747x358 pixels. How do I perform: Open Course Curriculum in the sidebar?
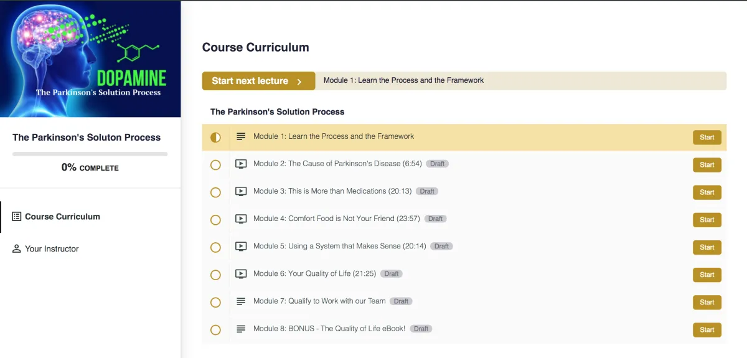tap(62, 217)
